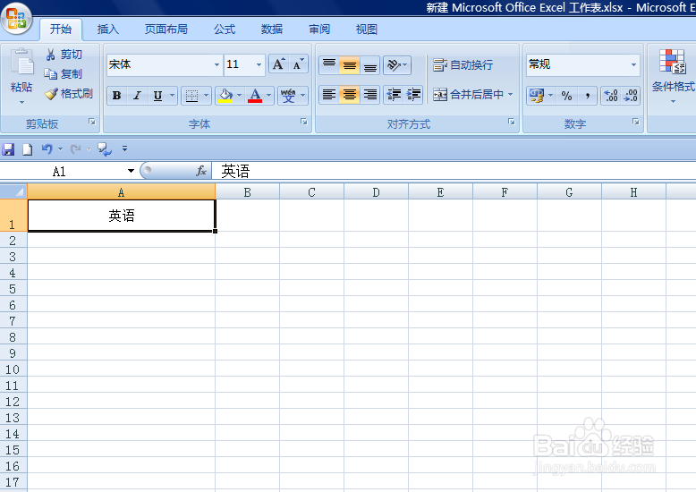This screenshot has width=696, height=492.
Task: Switch to the 视图 tab
Action: (x=366, y=30)
